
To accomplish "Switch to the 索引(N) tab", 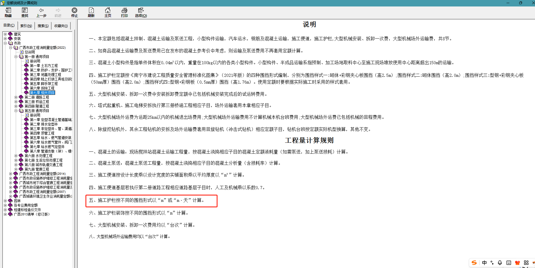I will pyautogui.click(x=26, y=26).
